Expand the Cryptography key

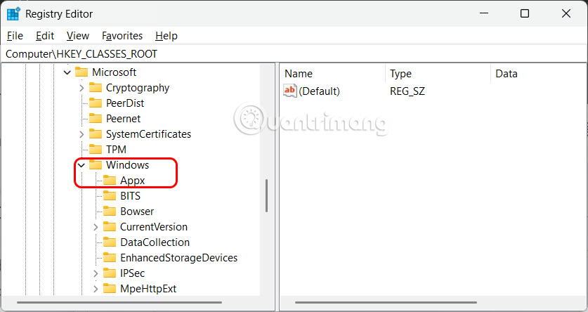point(81,88)
